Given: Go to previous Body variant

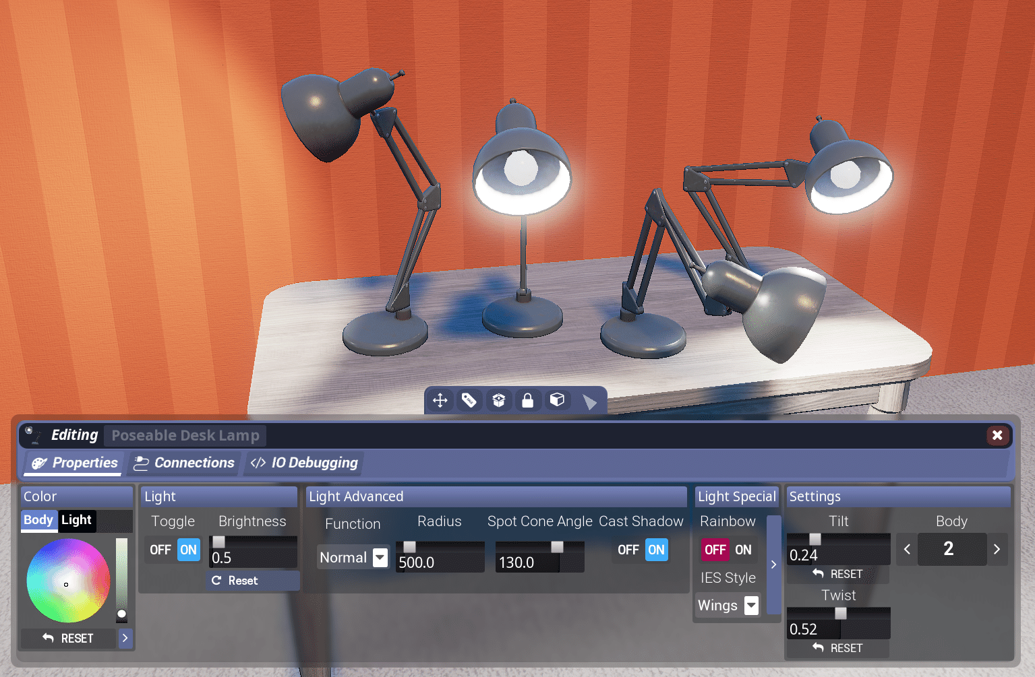Looking at the screenshot, I should tap(907, 550).
